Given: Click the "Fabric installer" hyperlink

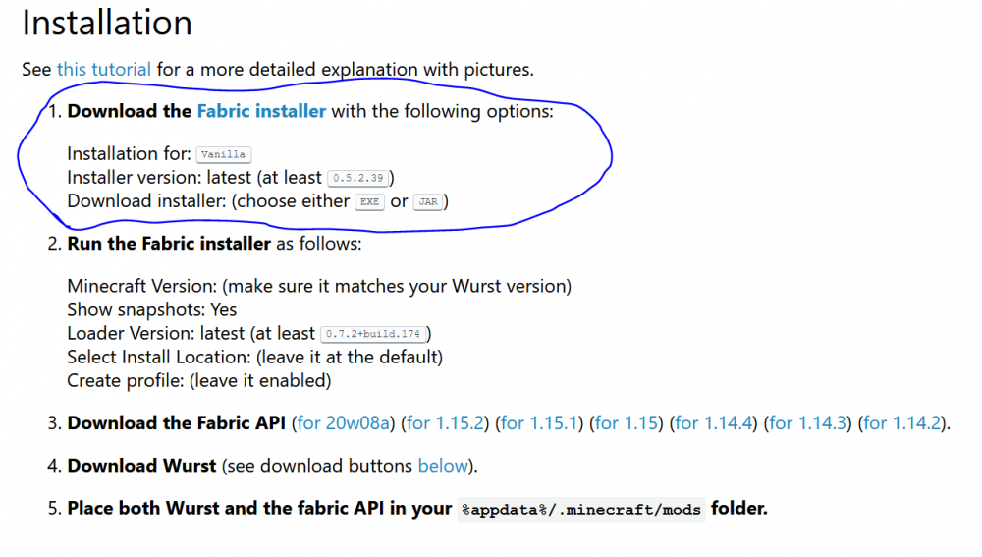Looking at the screenshot, I should pyautogui.click(x=261, y=111).
